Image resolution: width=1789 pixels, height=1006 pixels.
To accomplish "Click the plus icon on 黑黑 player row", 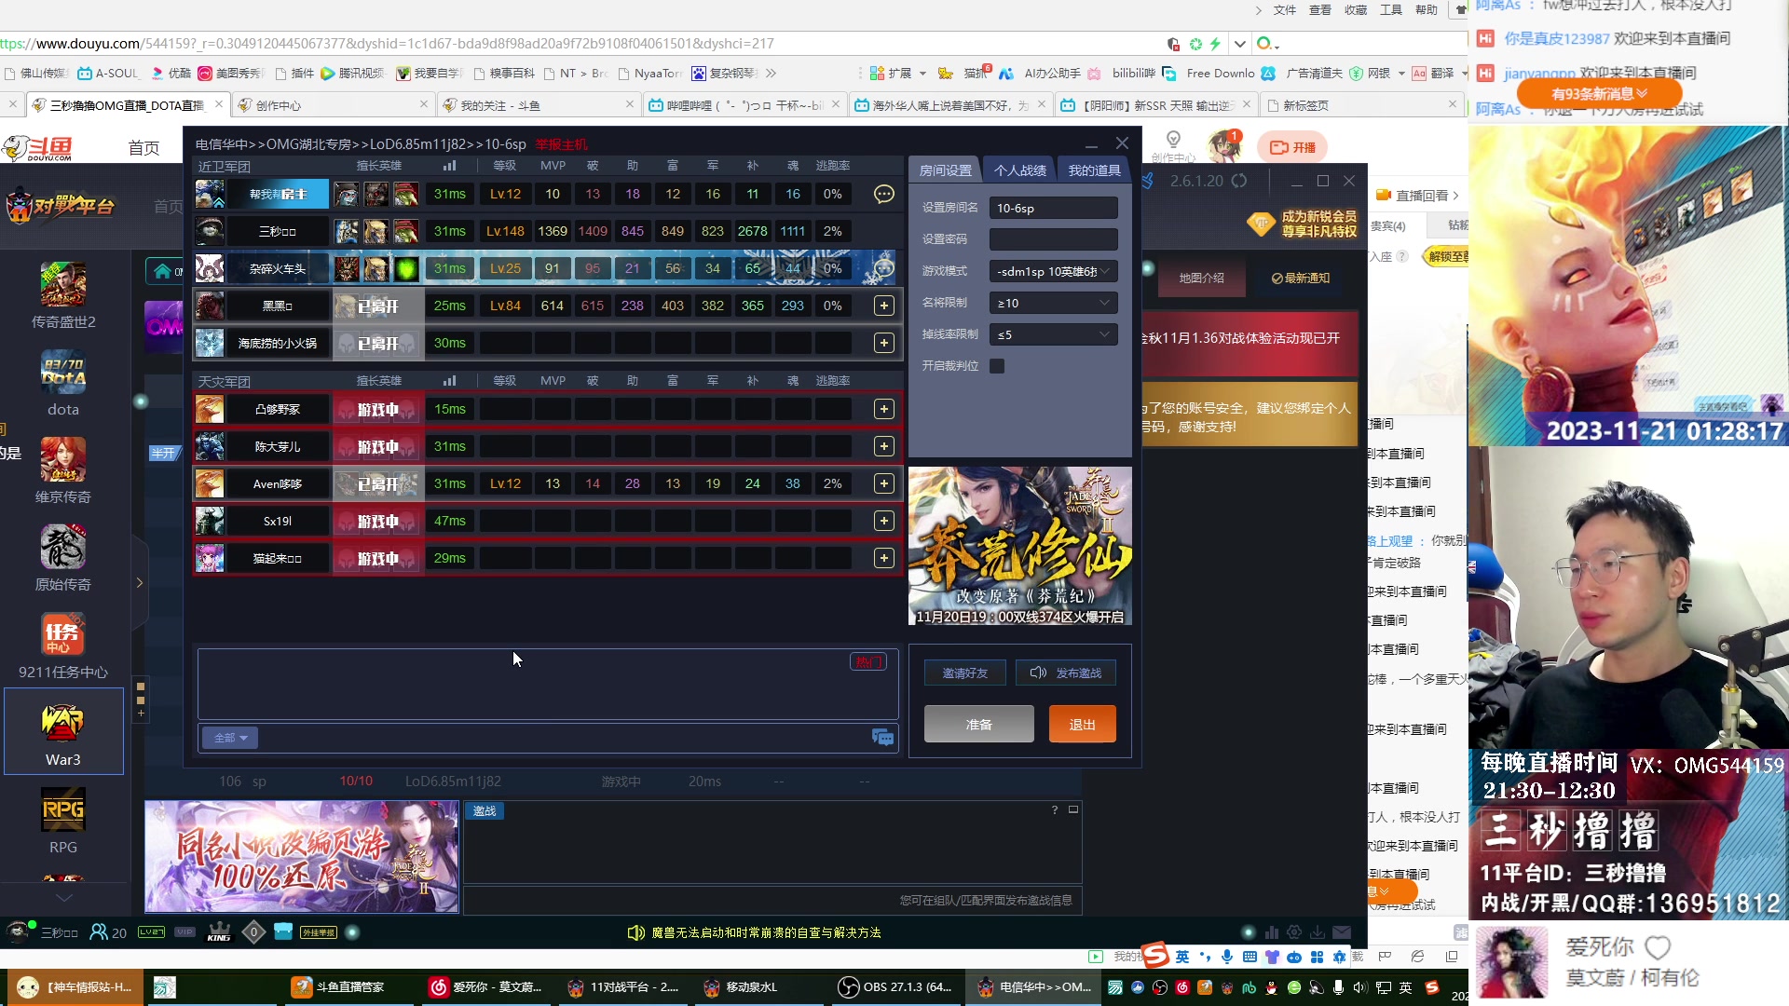I will click(x=884, y=306).
